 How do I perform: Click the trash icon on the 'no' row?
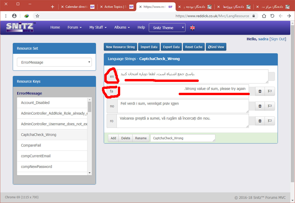point(260,106)
